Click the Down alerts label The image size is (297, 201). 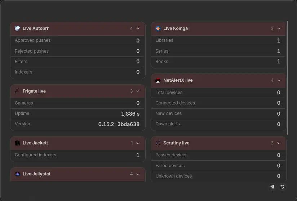pyautogui.click(x=168, y=124)
